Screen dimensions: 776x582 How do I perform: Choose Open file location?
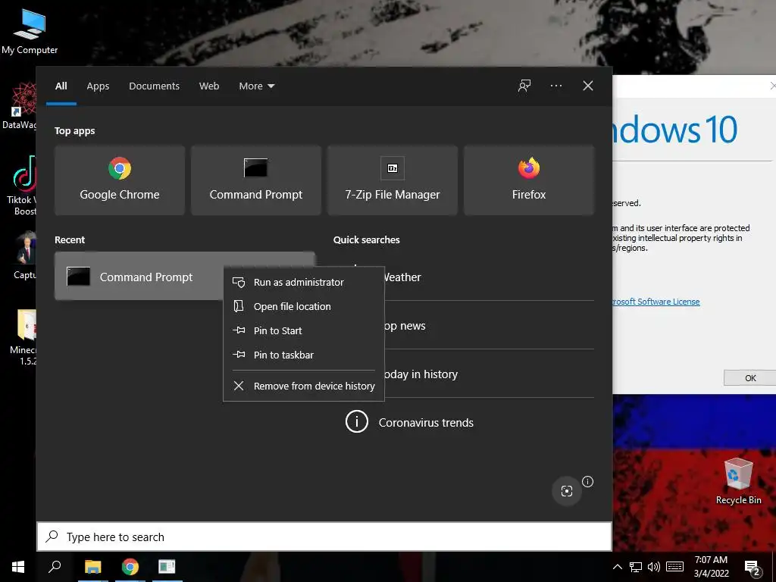click(x=304, y=306)
